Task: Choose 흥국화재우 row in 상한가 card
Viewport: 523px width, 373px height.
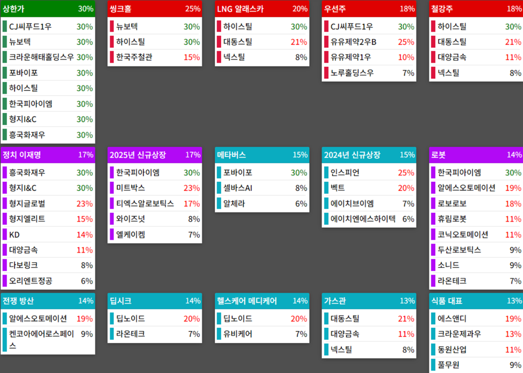Action: pyautogui.click(x=48, y=135)
